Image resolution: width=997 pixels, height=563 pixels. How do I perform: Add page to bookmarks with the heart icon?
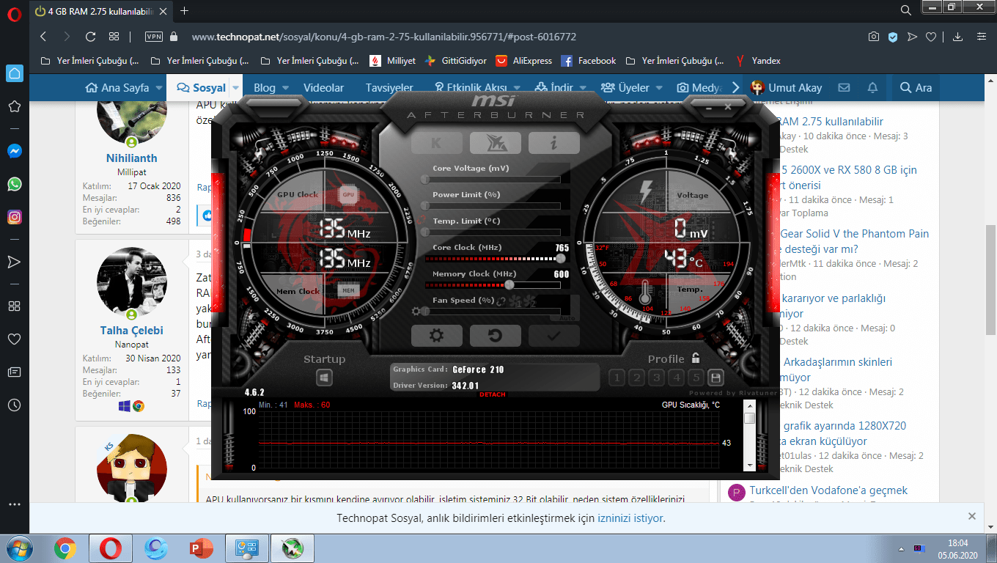click(x=931, y=37)
